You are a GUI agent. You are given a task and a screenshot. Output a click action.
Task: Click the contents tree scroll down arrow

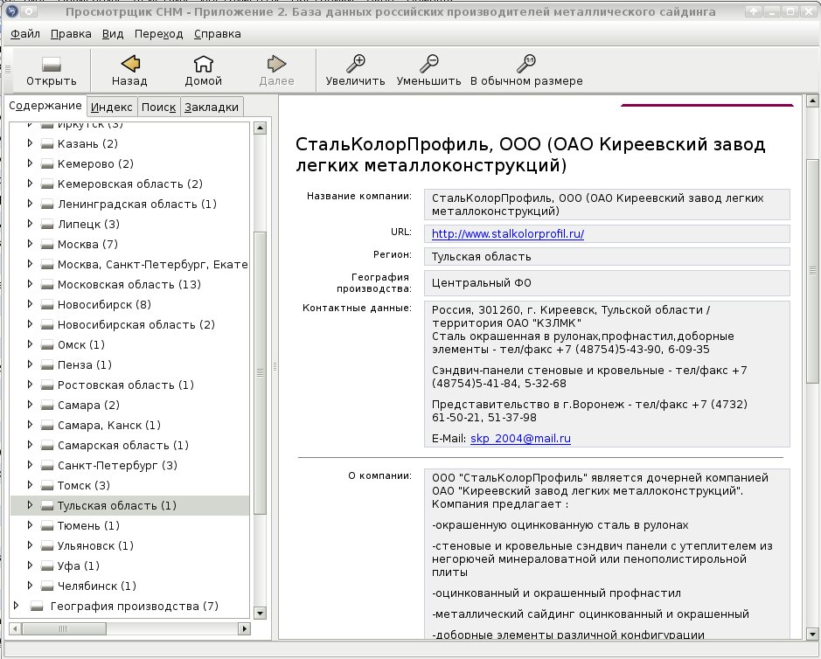click(x=260, y=613)
